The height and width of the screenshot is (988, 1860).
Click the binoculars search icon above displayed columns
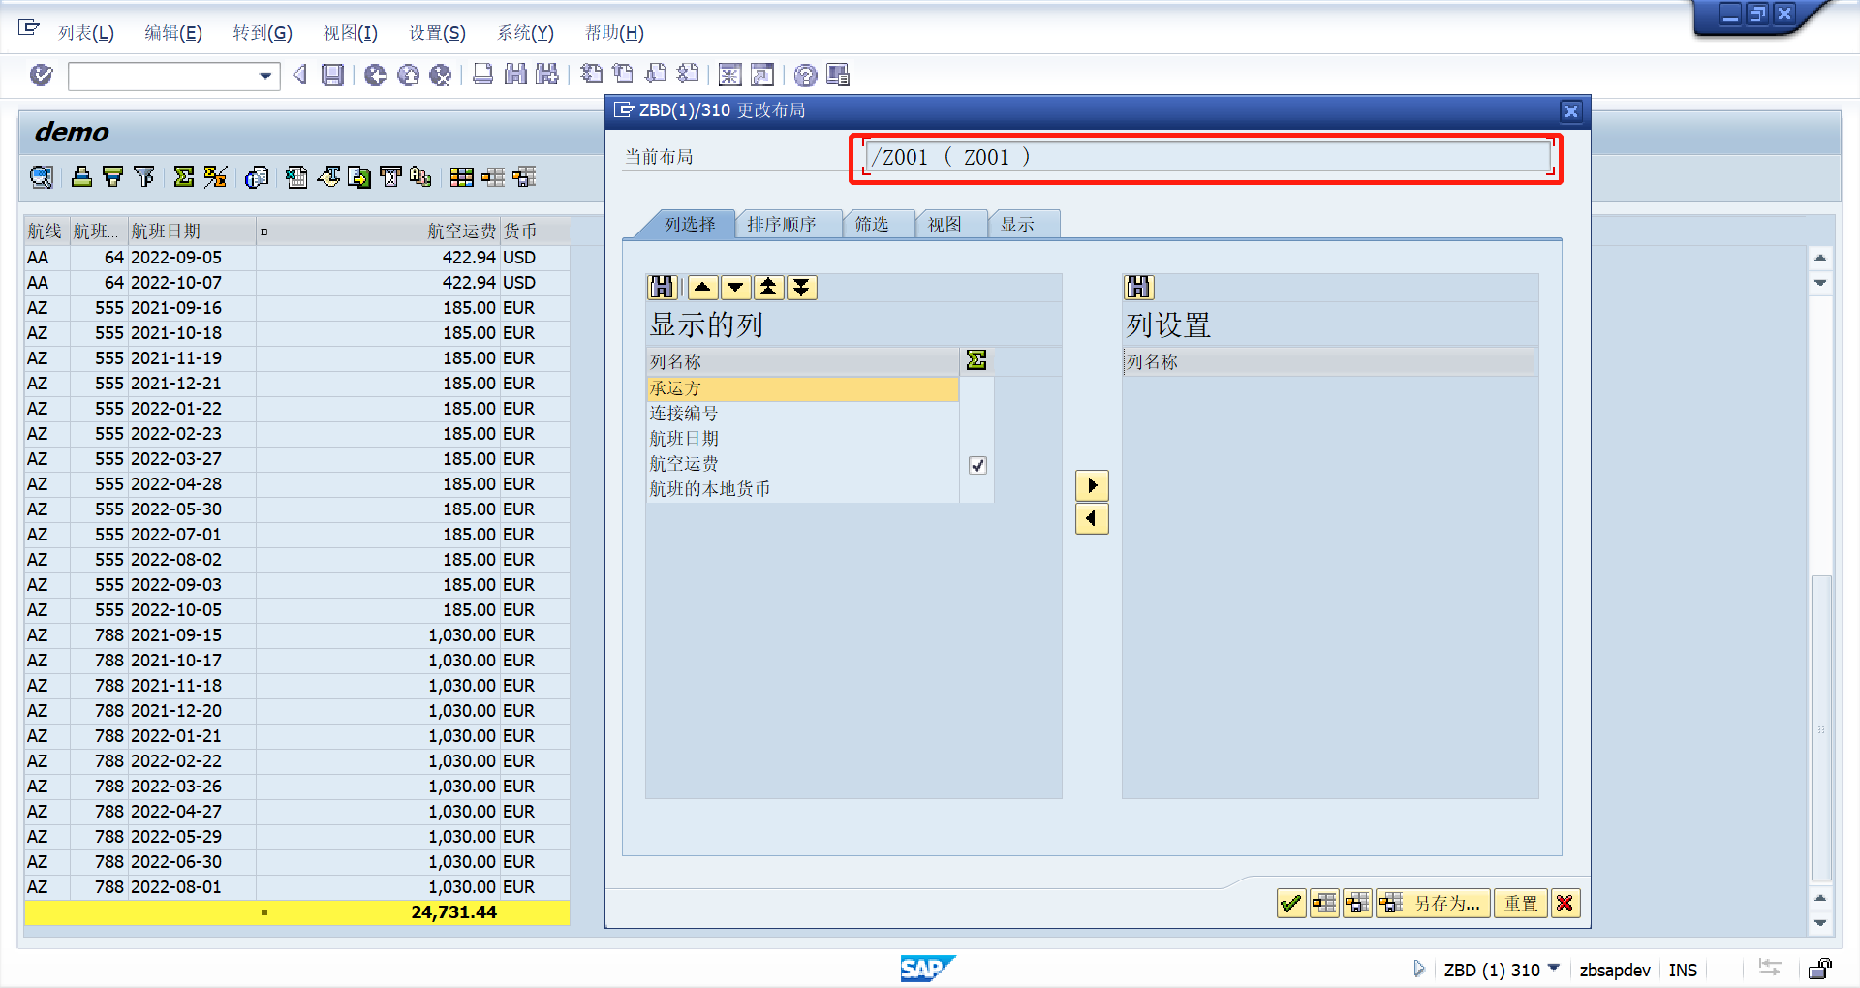point(662,287)
